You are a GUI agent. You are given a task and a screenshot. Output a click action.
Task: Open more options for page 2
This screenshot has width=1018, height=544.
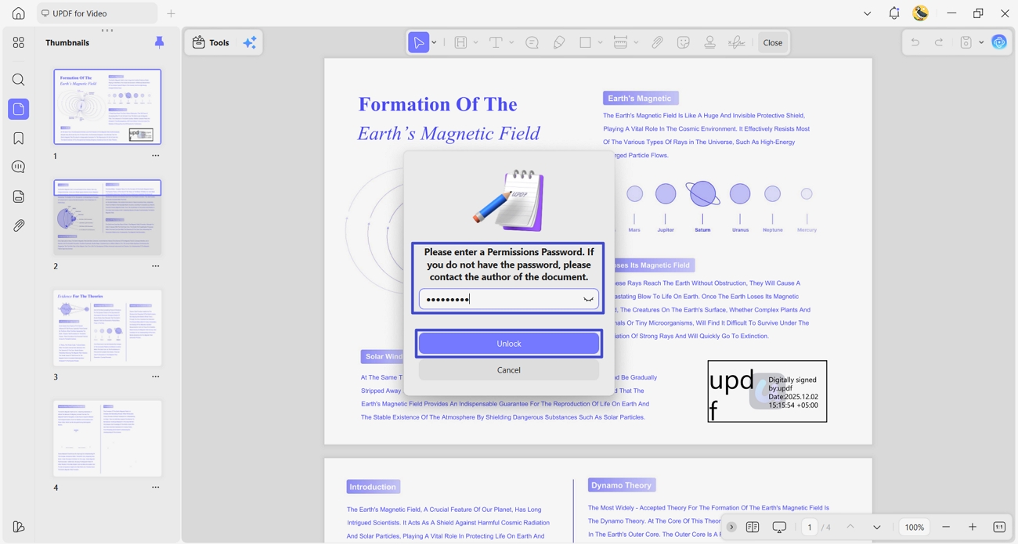pos(155,266)
